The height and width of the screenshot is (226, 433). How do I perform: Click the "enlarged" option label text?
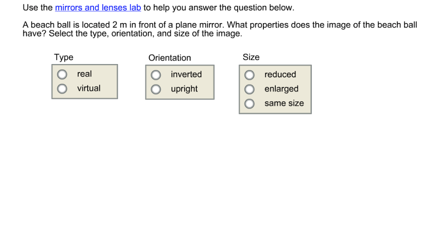(281, 89)
